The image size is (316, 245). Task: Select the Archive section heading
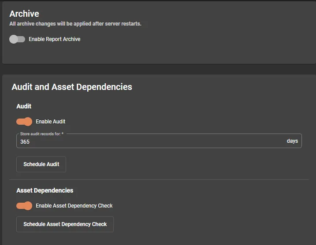tap(24, 14)
